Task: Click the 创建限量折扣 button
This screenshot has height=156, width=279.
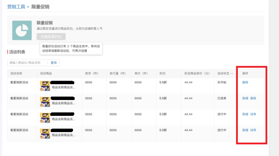Action: pos(51,37)
